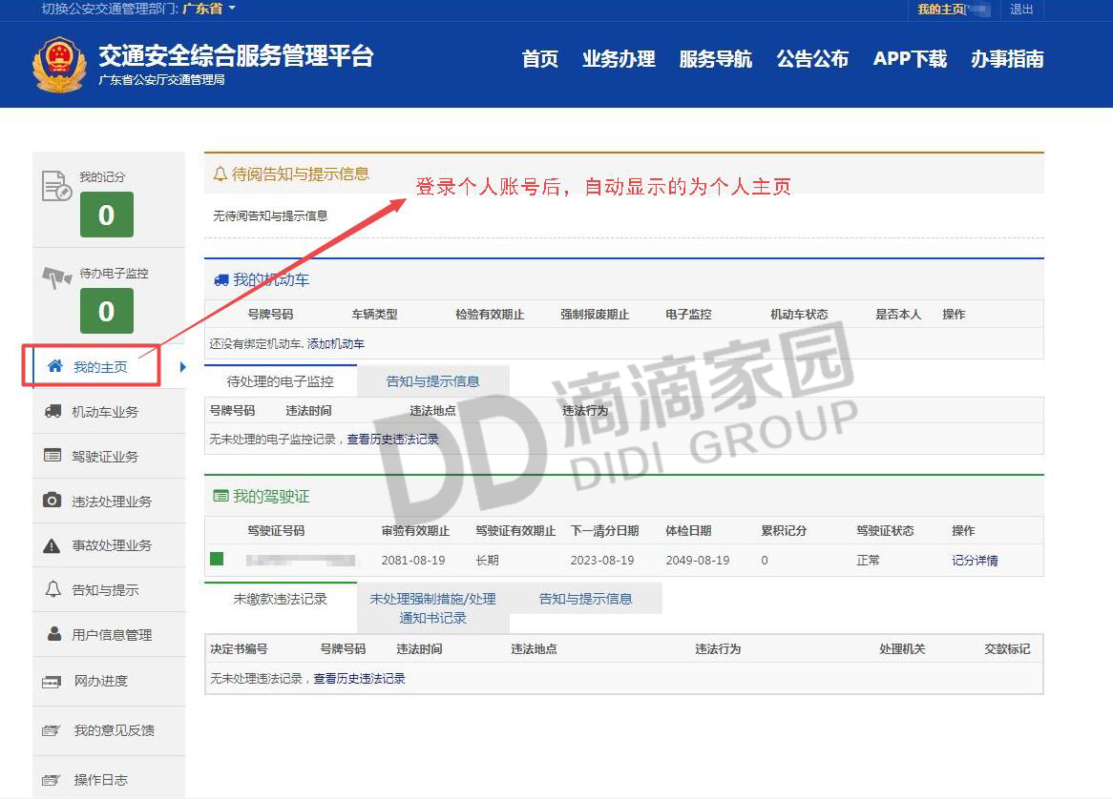Select the 待处理的电子监控 tab
This screenshot has width=1113, height=799.
click(x=281, y=381)
